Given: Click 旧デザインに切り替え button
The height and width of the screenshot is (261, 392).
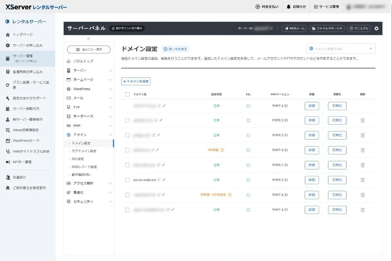Looking at the screenshot, I should coord(127,28).
